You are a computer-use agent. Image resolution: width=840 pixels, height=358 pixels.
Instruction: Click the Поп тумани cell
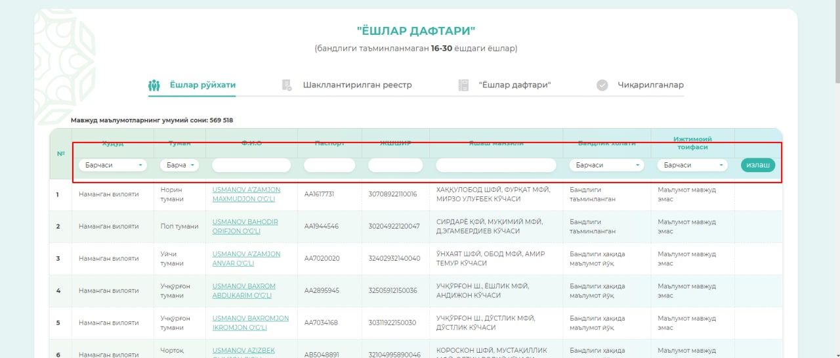[179, 227]
